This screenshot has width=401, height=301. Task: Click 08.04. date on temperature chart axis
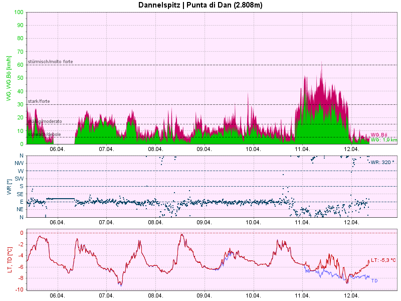pos(155,295)
